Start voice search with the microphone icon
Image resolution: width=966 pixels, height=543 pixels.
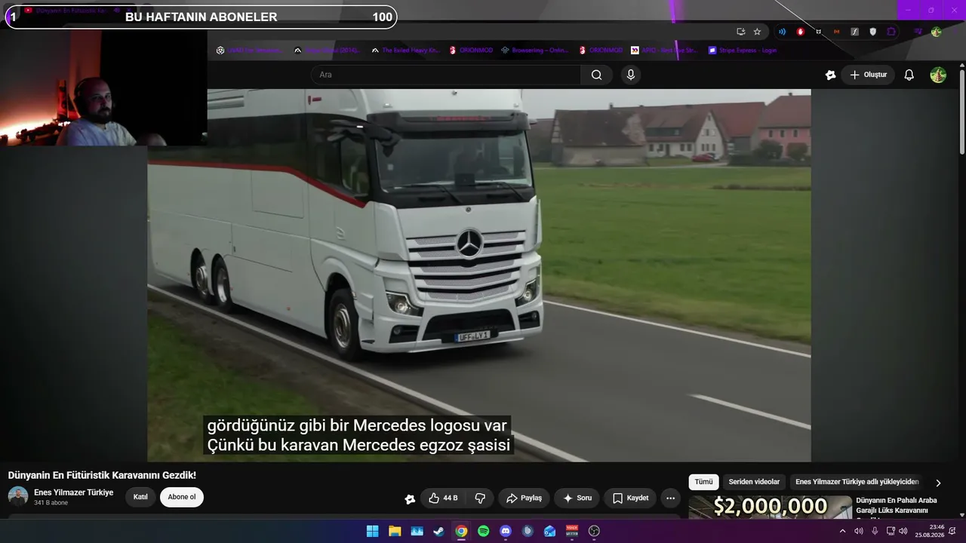(x=631, y=75)
